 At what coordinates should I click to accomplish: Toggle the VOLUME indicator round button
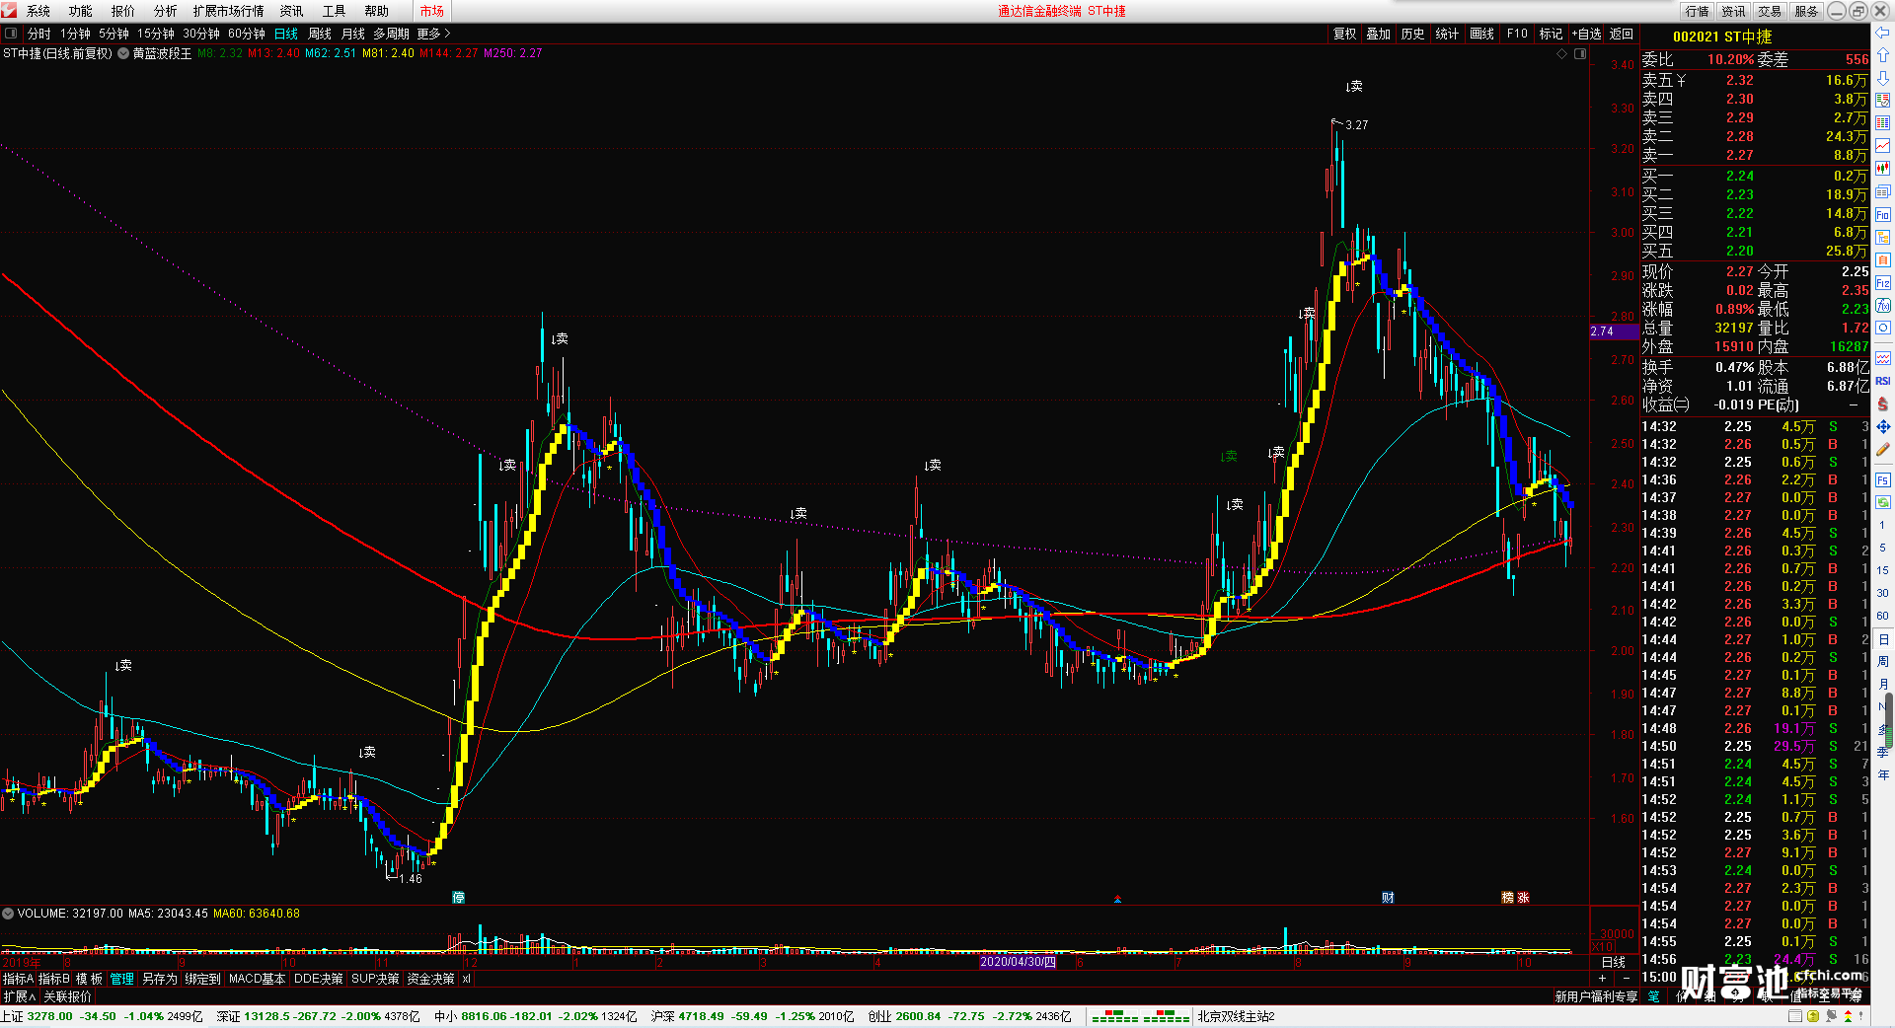click(x=8, y=914)
